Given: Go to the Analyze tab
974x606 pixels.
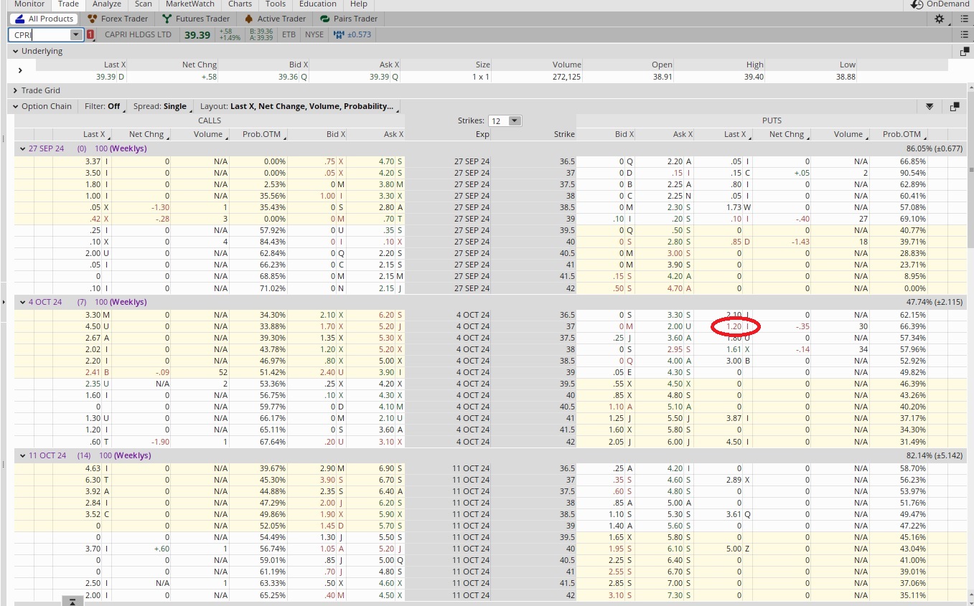Looking at the screenshot, I should coord(107,4).
